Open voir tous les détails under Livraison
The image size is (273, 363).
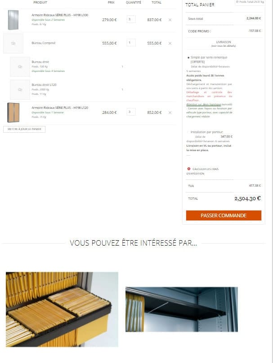tap(224, 46)
